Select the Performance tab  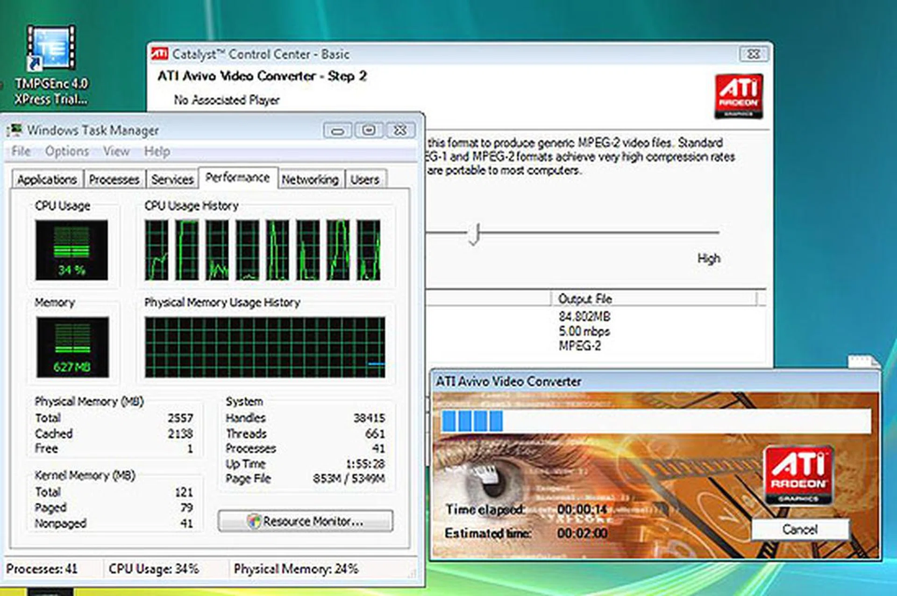pos(238,178)
